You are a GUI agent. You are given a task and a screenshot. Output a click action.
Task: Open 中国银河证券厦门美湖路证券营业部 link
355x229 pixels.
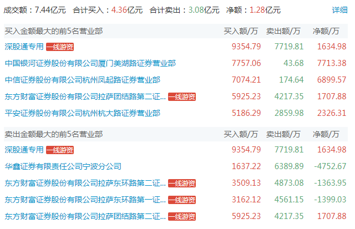coord(90,63)
